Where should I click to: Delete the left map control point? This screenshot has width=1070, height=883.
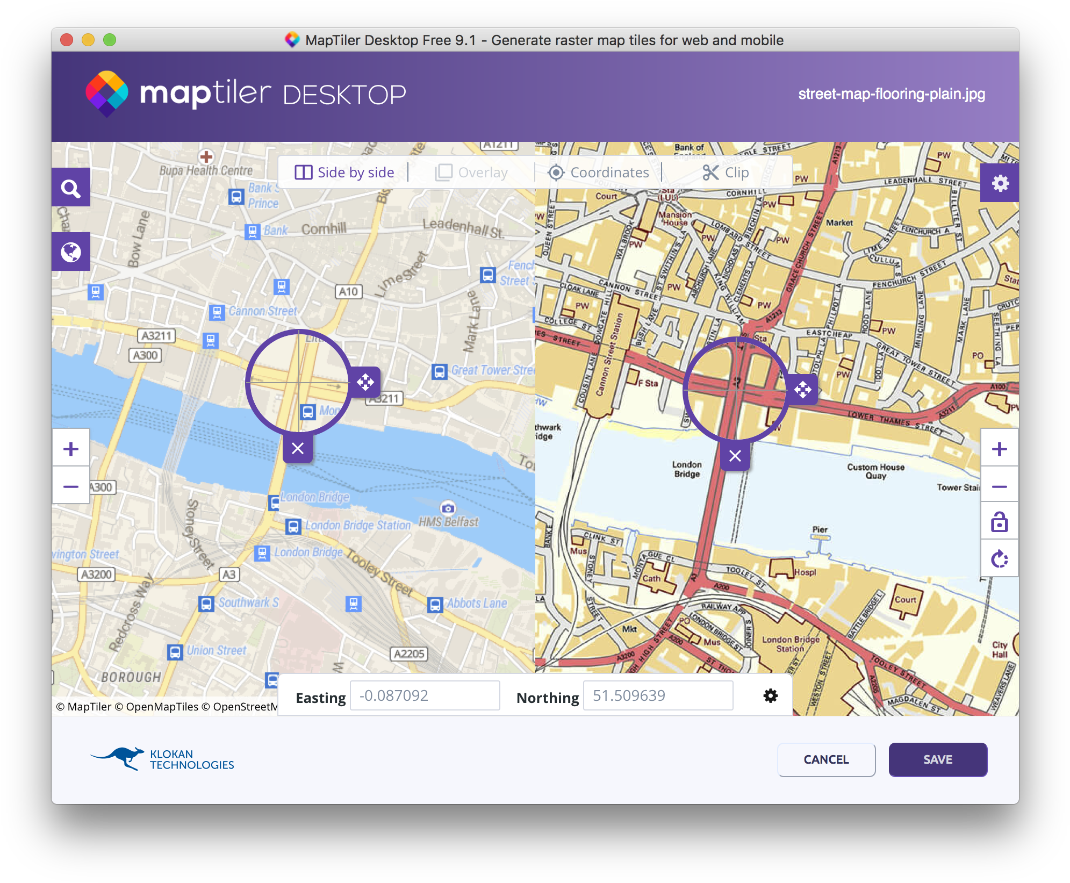[298, 448]
